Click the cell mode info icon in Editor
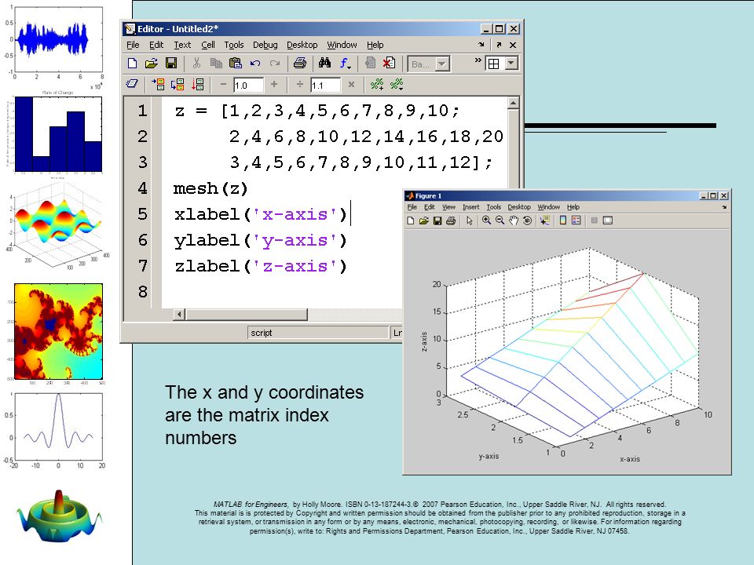This screenshot has width=754, height=565. [132, 84]
